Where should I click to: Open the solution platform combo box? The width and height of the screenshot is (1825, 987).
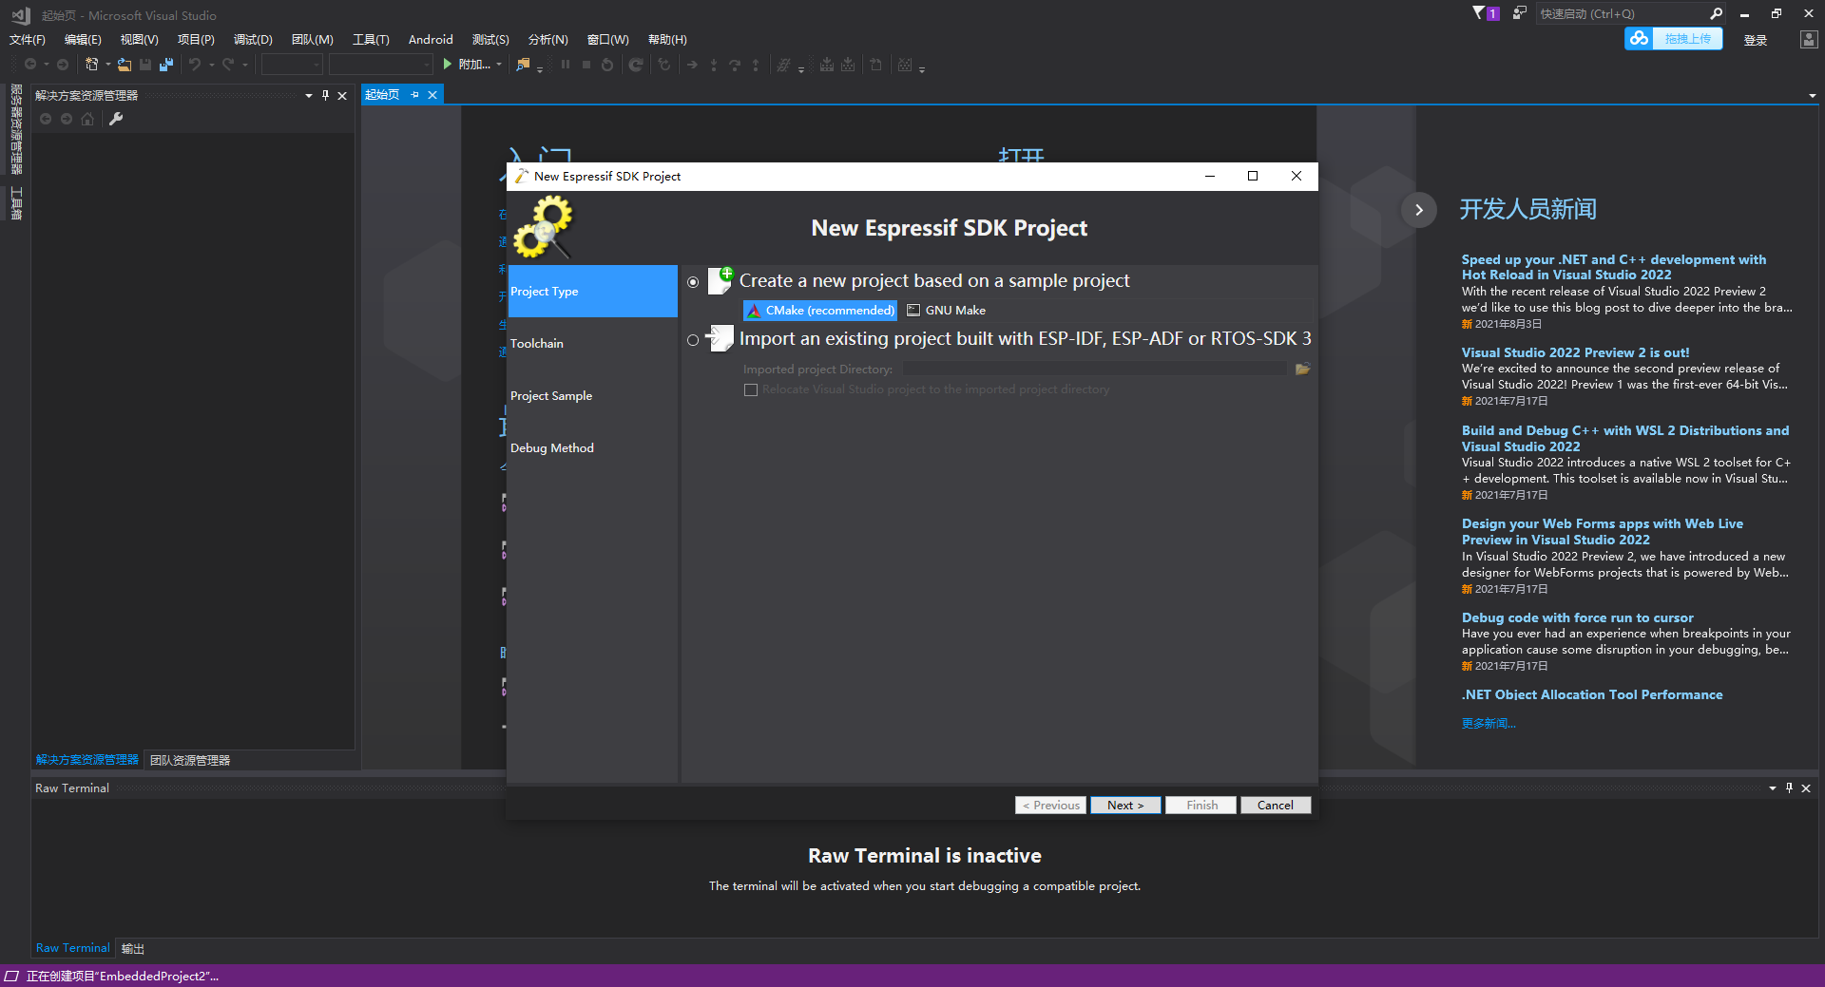(x=380, y=65)
